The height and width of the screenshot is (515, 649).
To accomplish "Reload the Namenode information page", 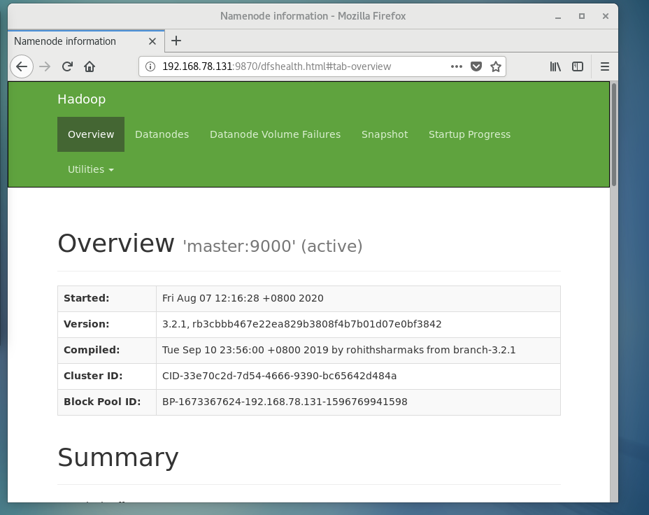I will (66, 66).
